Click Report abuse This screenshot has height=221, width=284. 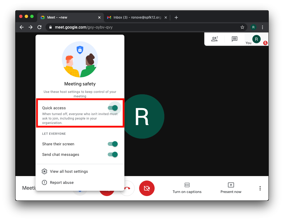coord(62,182)
